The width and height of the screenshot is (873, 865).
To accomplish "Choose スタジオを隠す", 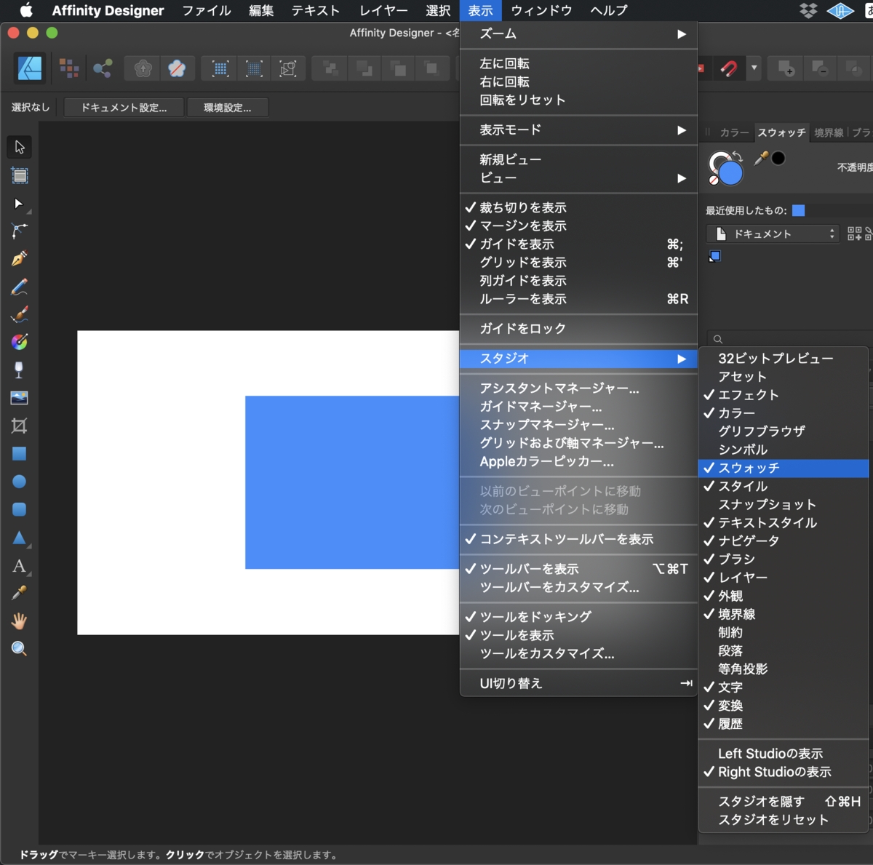I will pyautogui.click(x=784, y=802).
